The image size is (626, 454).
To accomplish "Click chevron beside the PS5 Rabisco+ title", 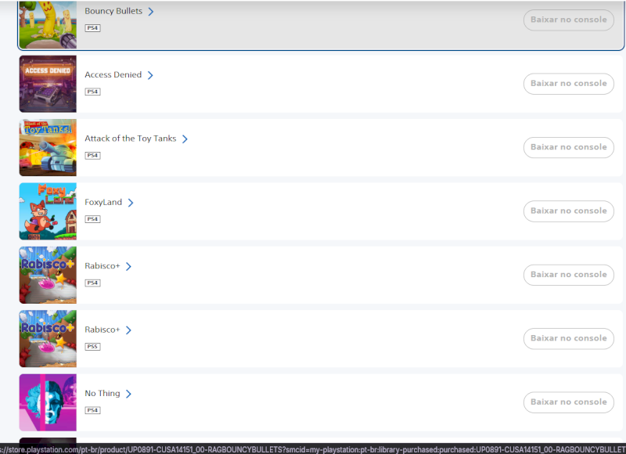I will [x=128, y=330].
